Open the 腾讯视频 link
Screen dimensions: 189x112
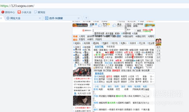(111, 103)
